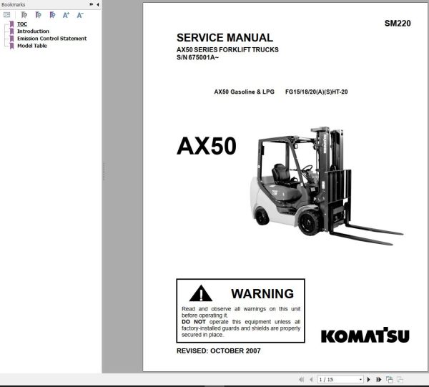Click the forklift truck image
This screenshot has height=387, width=429.
[327, 185]
